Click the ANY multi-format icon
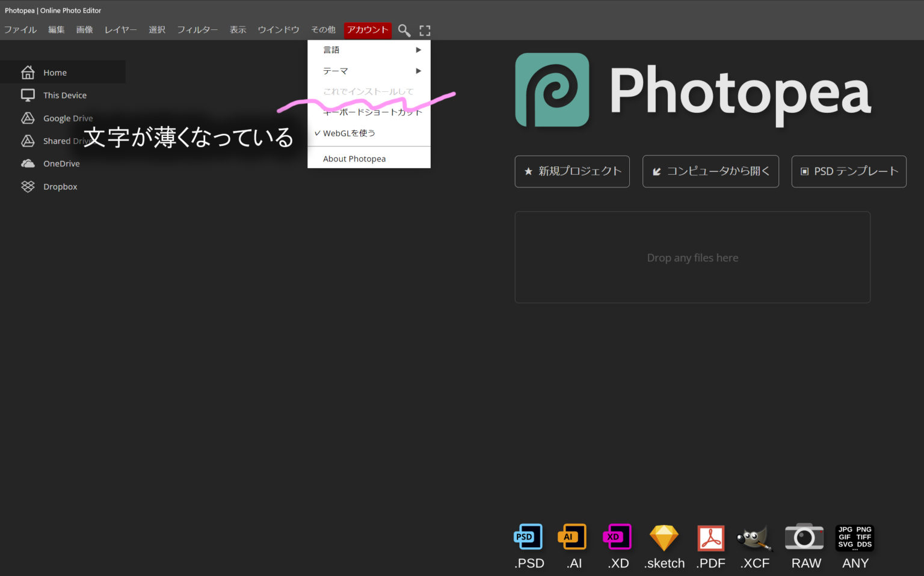Viewport: 924px width, 576px height. [x=854, y=536]
